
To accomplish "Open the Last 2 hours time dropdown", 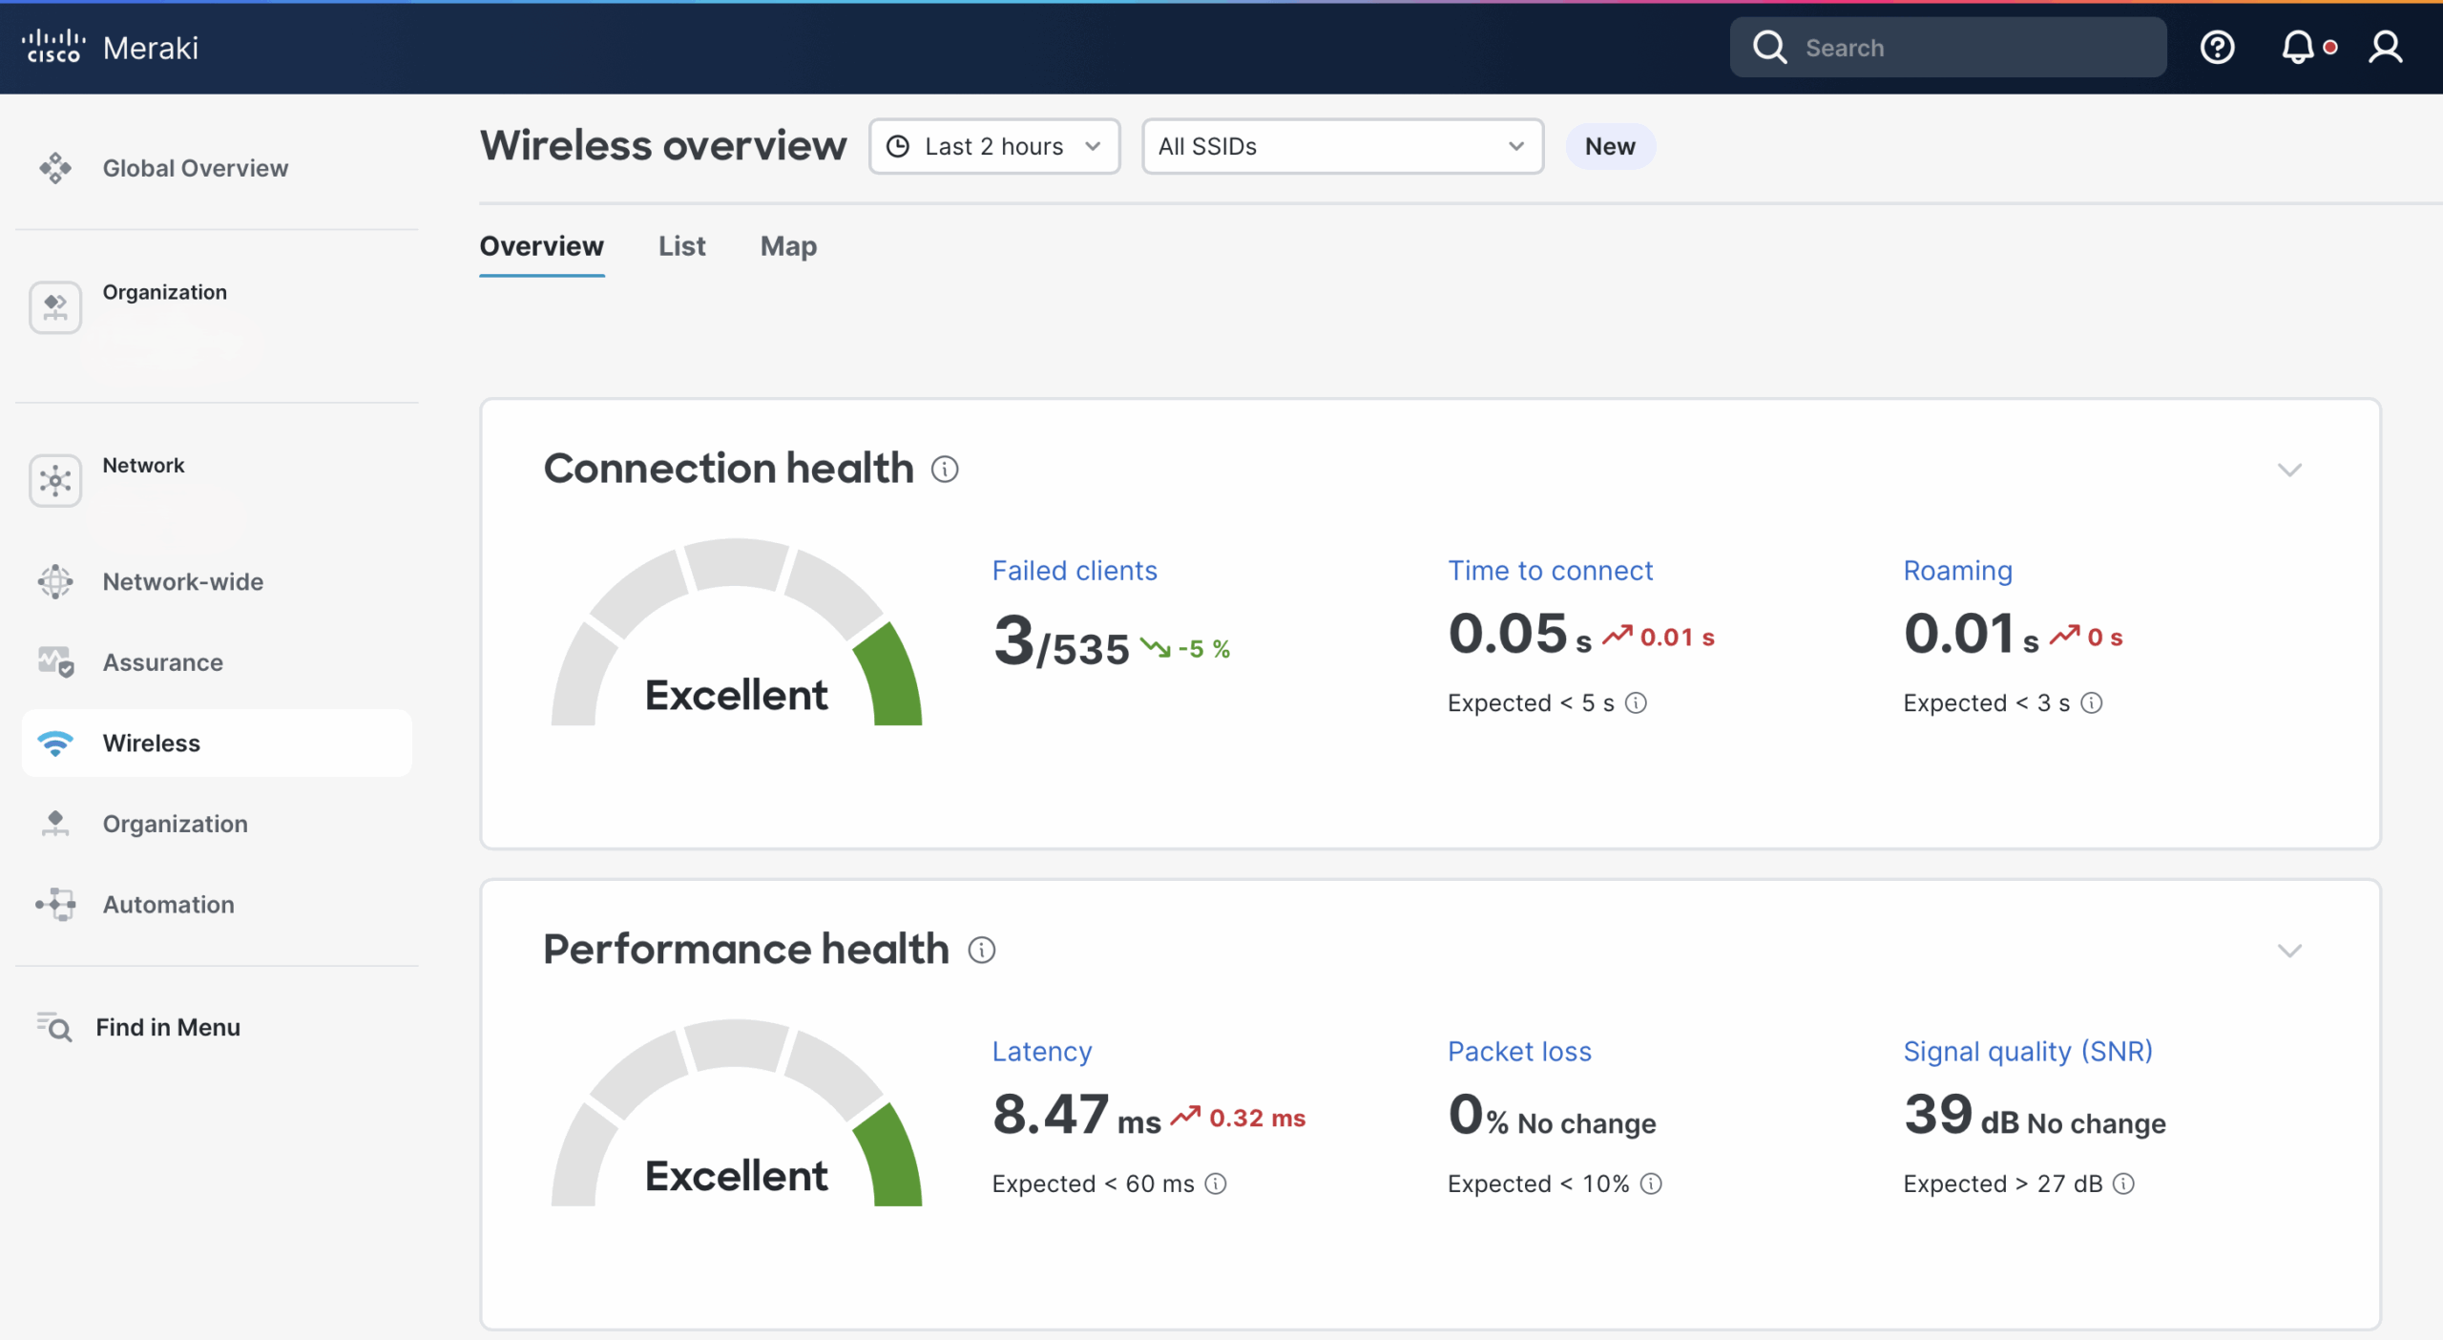I will point(994,146).
